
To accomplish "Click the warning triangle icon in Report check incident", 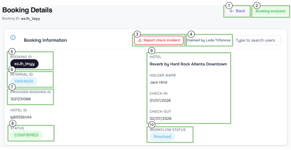I will coord(140,40).
